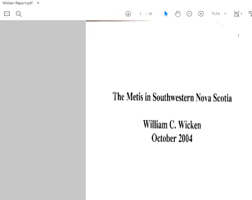
Task: Click the author name 'William C. Wicken'
Action: 172,125
